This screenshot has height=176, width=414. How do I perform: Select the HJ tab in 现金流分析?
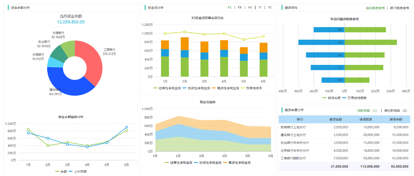(250, 7)
